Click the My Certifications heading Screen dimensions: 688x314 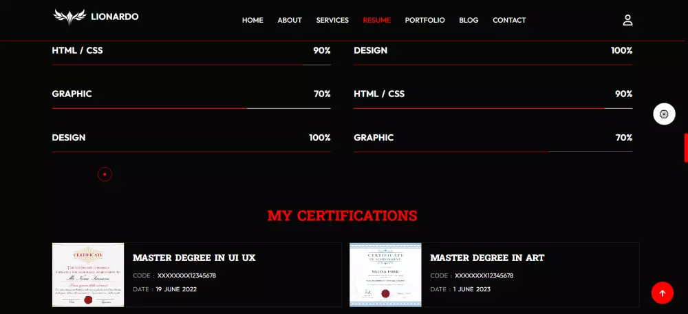click(342, 216)
